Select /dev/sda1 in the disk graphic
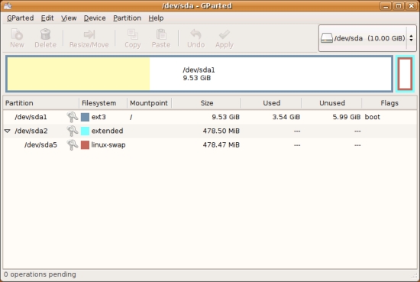Image resolution: width=420 pixels, height=282 pixels. click(x=199, y=74)
